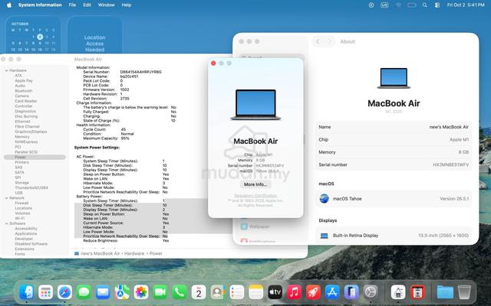This screenshot has width=491, height=306.
Task: Open Music app in the Dock
Action: point(294,292)
